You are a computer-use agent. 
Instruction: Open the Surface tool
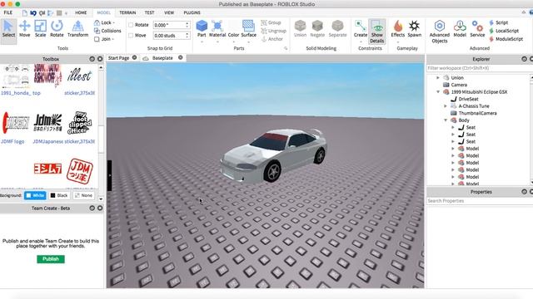pyautogui.click(x=248, y=29)
